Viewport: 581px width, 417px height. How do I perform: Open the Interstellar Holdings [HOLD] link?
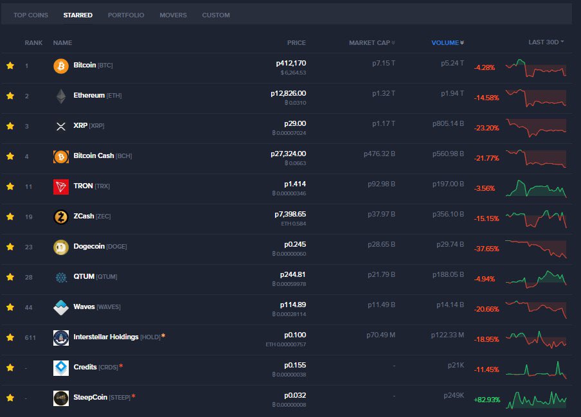point(117,337)
